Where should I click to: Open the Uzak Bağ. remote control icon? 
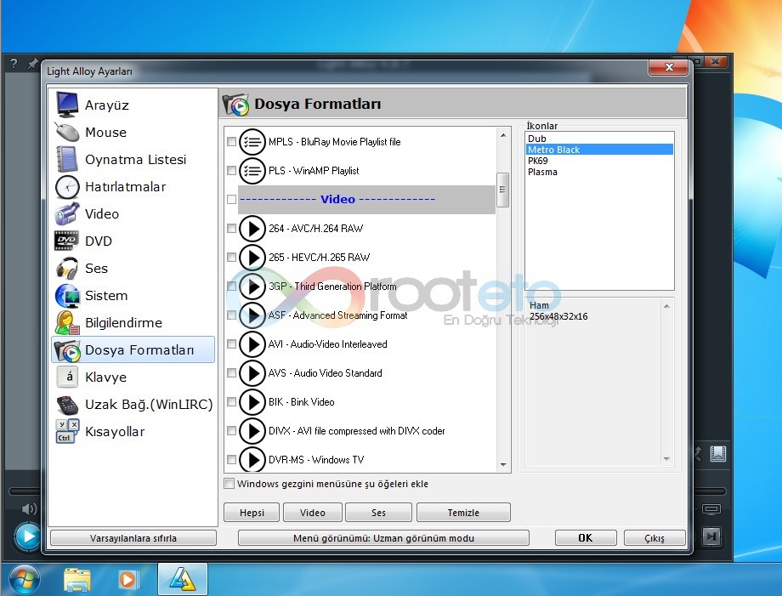tap(67, 404)
